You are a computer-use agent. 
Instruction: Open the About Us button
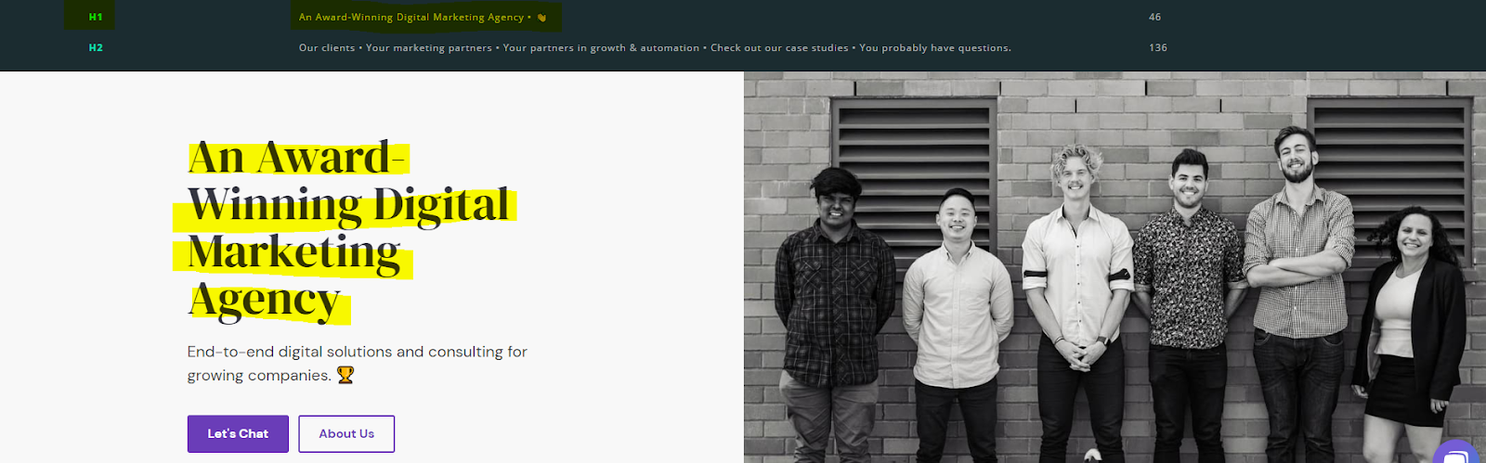(346, 433)
